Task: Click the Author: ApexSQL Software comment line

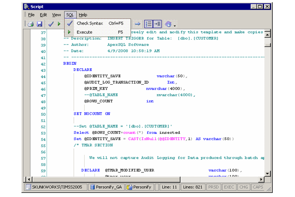Action: coord(106,45)
